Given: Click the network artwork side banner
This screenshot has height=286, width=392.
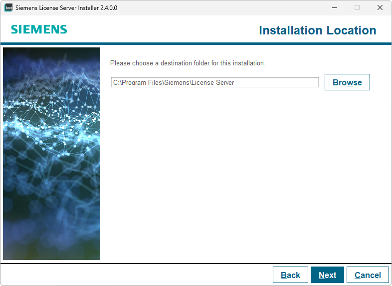Looking at the screenshot, I should coord(51,154).
